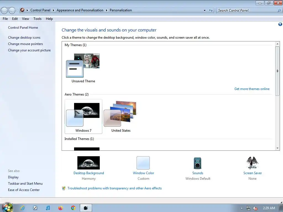Image resolution: width=283 pixels, height=212 pixels.
Task: Click the network icon in the system tray
Action: coord(248,208)
